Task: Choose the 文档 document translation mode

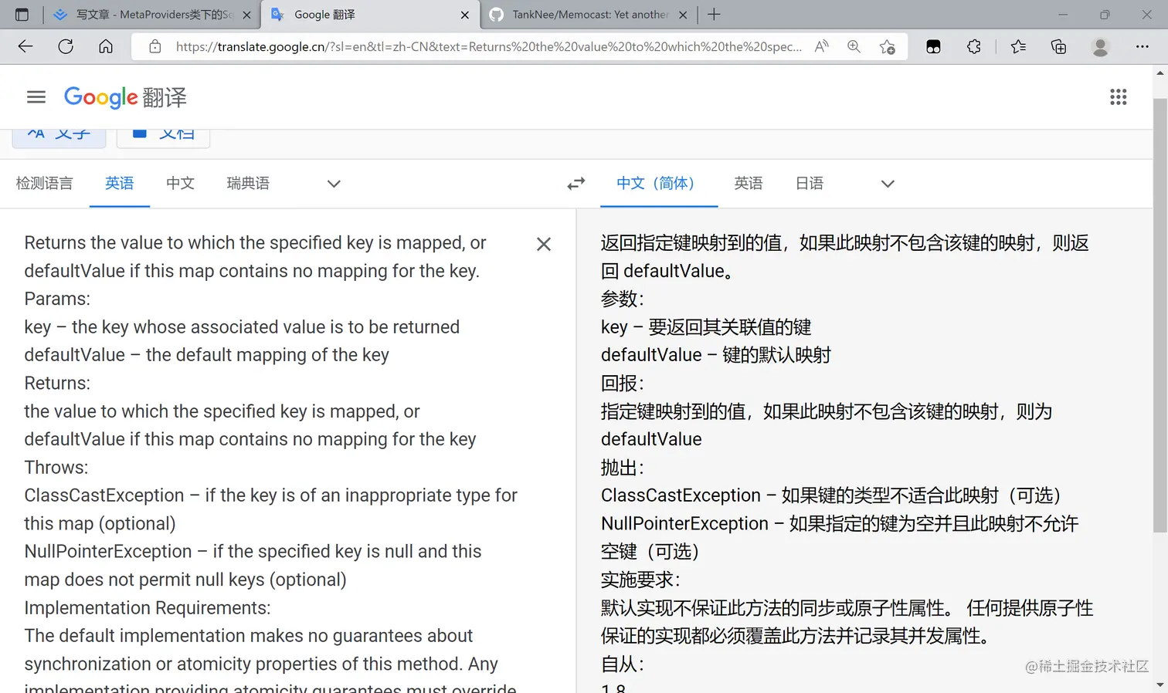Action: pyautogui.click(x=163, y=135)
